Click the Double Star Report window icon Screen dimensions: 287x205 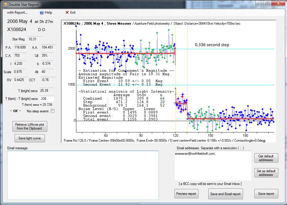[x=4, y=4]
